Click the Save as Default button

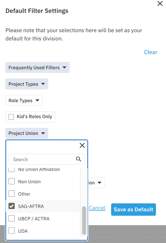coord(134,210)
